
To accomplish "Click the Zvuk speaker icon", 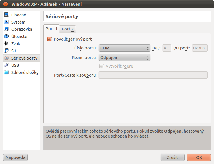I will (6, 43).
